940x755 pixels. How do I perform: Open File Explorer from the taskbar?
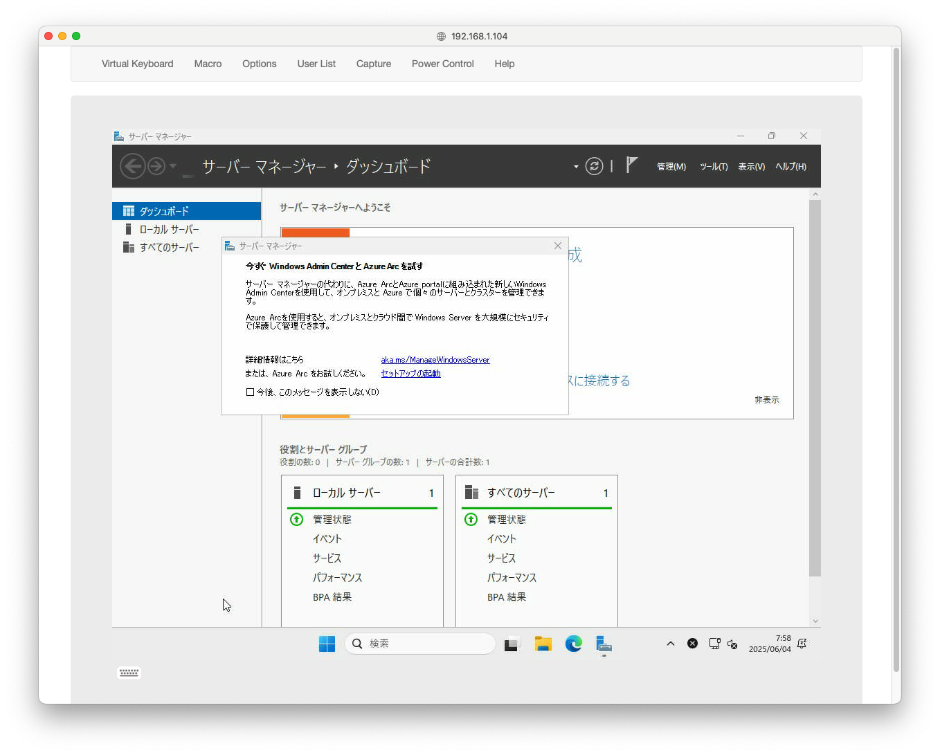point(543,644)
